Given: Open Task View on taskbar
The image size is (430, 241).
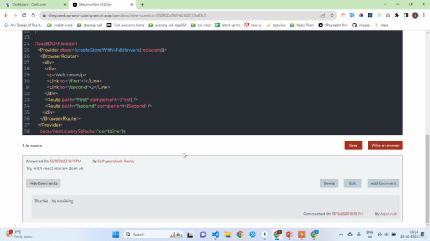Looking at the screenshot, I should coord(190,234).
